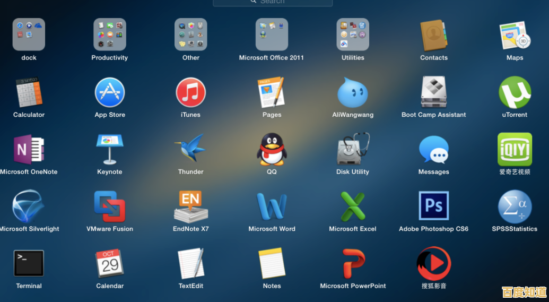549x302 pixels.
Task: Expand the Productivity folder
Action: [110, 34]
